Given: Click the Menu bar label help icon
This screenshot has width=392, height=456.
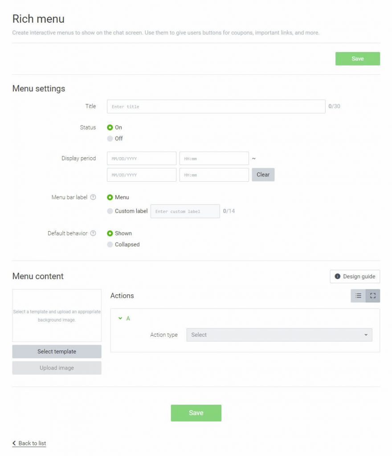Looking at the screenshot, I should pyautogui.click(x=93, y=197).
